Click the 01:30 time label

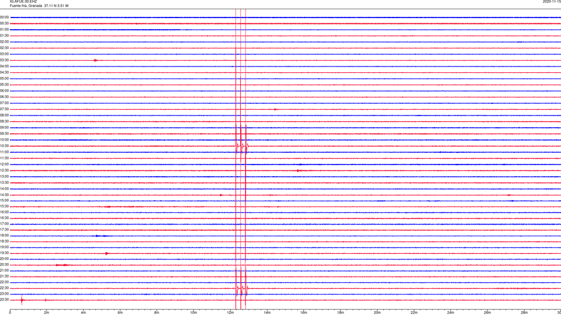point(4,36)
